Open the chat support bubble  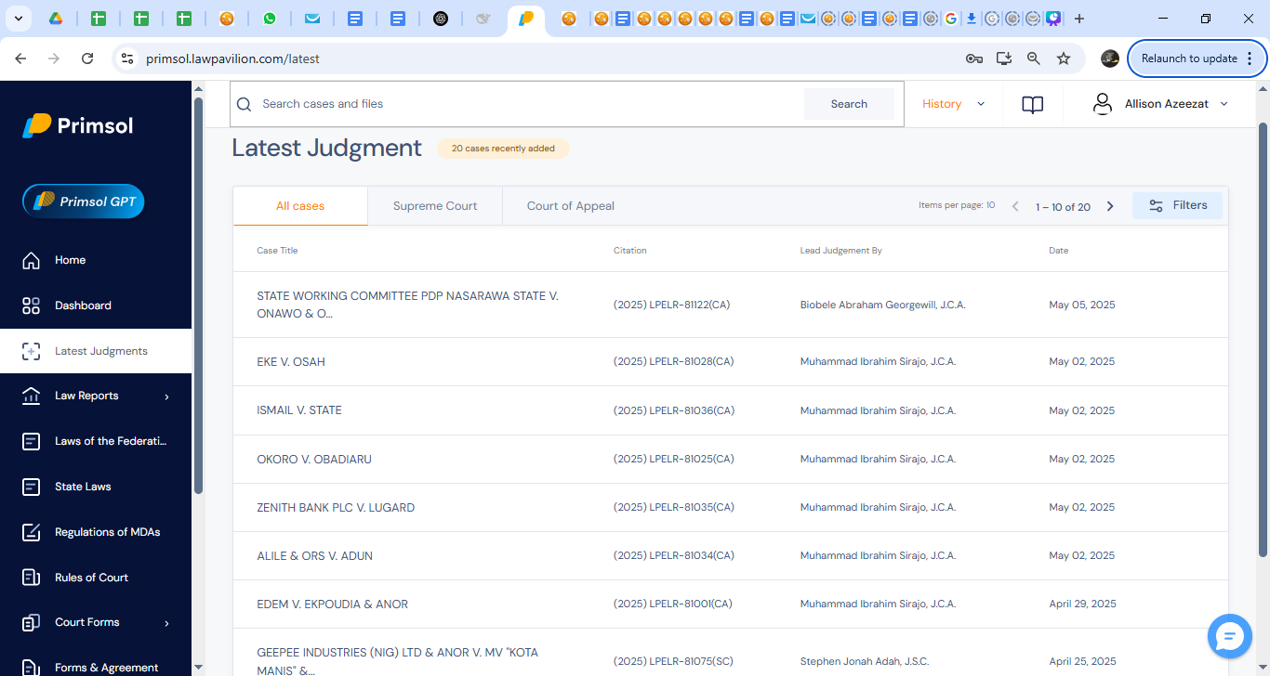click(x=1230, y=636)
